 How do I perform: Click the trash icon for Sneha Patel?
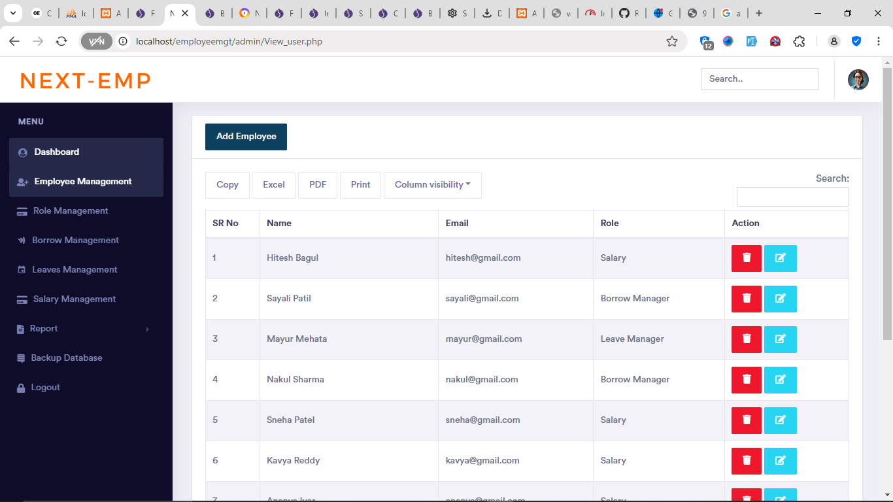746,420
